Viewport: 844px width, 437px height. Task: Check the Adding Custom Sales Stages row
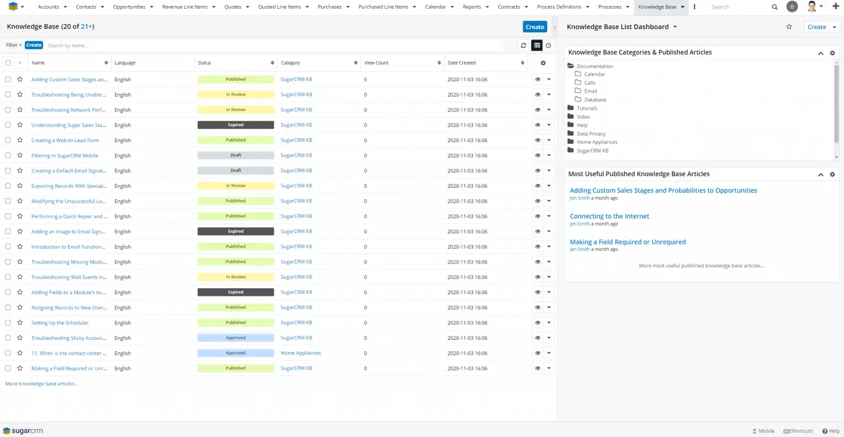[8, 79]
